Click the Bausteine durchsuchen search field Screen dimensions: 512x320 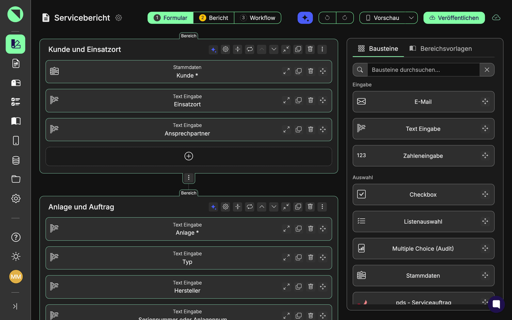(423, 70)
